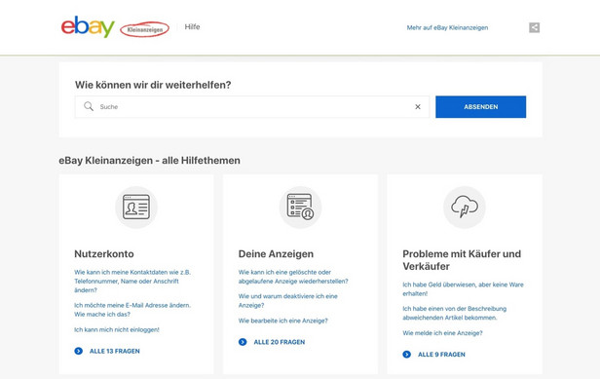Screen dimensions: 600x379
Task: Click 'eBay Kleinanzeigen - alle Hilfethemen' heading
Action: [150, 161]
